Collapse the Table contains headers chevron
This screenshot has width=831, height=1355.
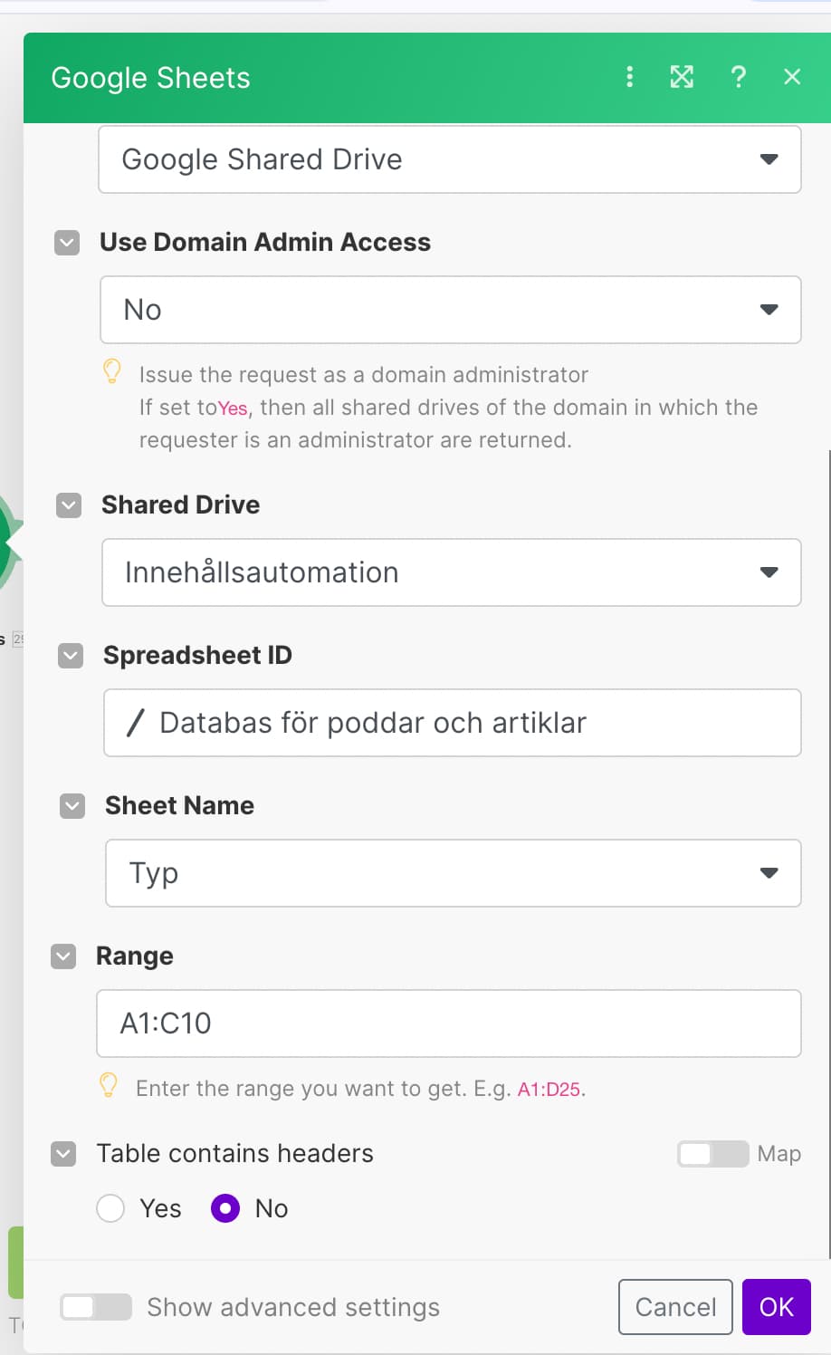coord(63,1154)
